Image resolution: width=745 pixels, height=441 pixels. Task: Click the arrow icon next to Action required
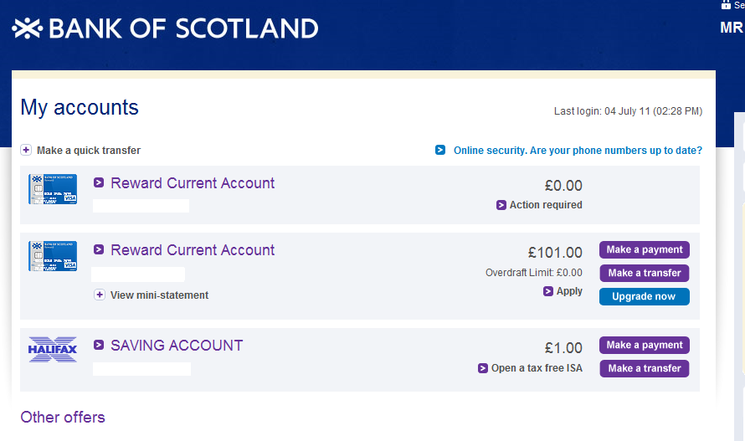[x=501, y=205]
